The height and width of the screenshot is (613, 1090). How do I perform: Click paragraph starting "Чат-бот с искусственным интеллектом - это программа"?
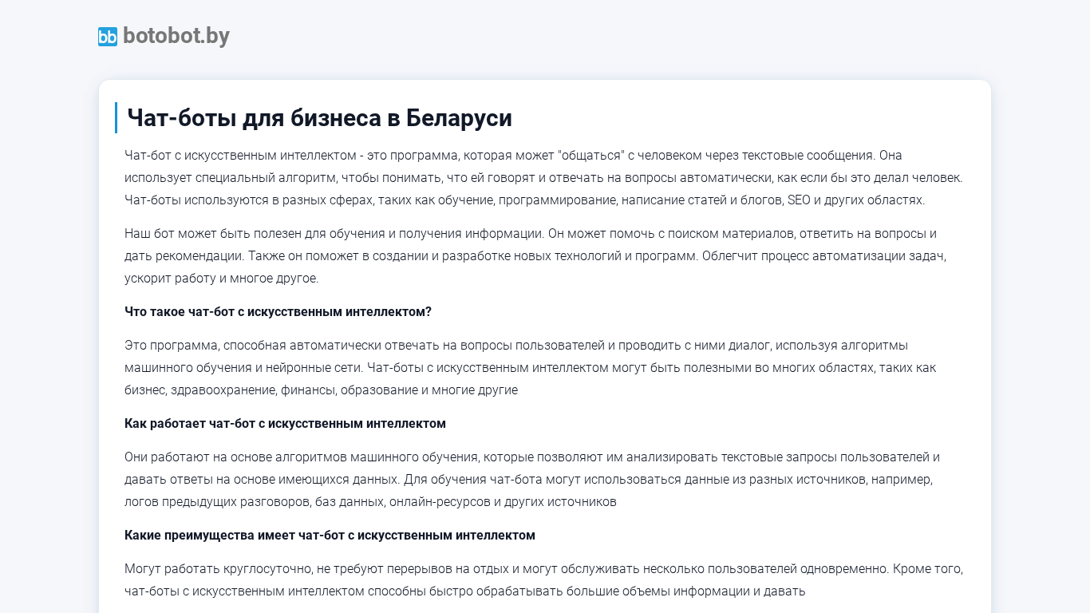[x=544, y=177]
